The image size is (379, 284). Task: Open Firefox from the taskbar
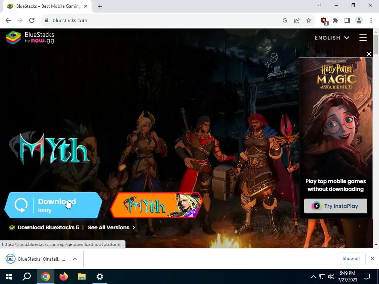click(x=63, y=277)
